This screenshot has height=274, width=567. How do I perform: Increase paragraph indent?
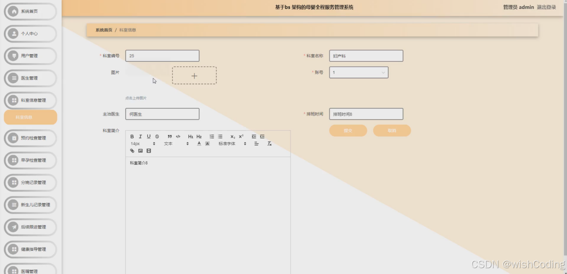pyautogui.click(x=262, y=137)
